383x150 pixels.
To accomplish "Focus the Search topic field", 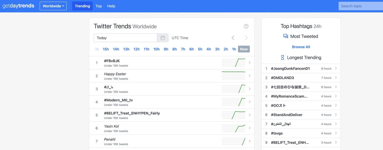I will point(361,6).
